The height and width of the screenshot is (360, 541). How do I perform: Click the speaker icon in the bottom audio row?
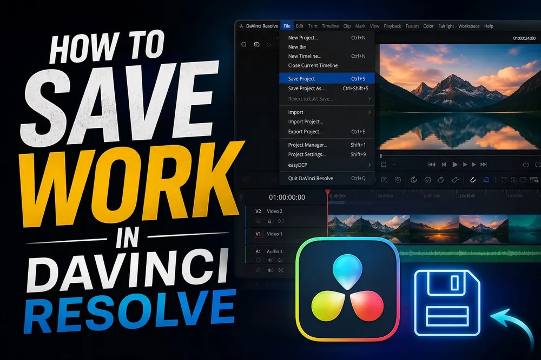pyautogui.click(x=270, y=270)
